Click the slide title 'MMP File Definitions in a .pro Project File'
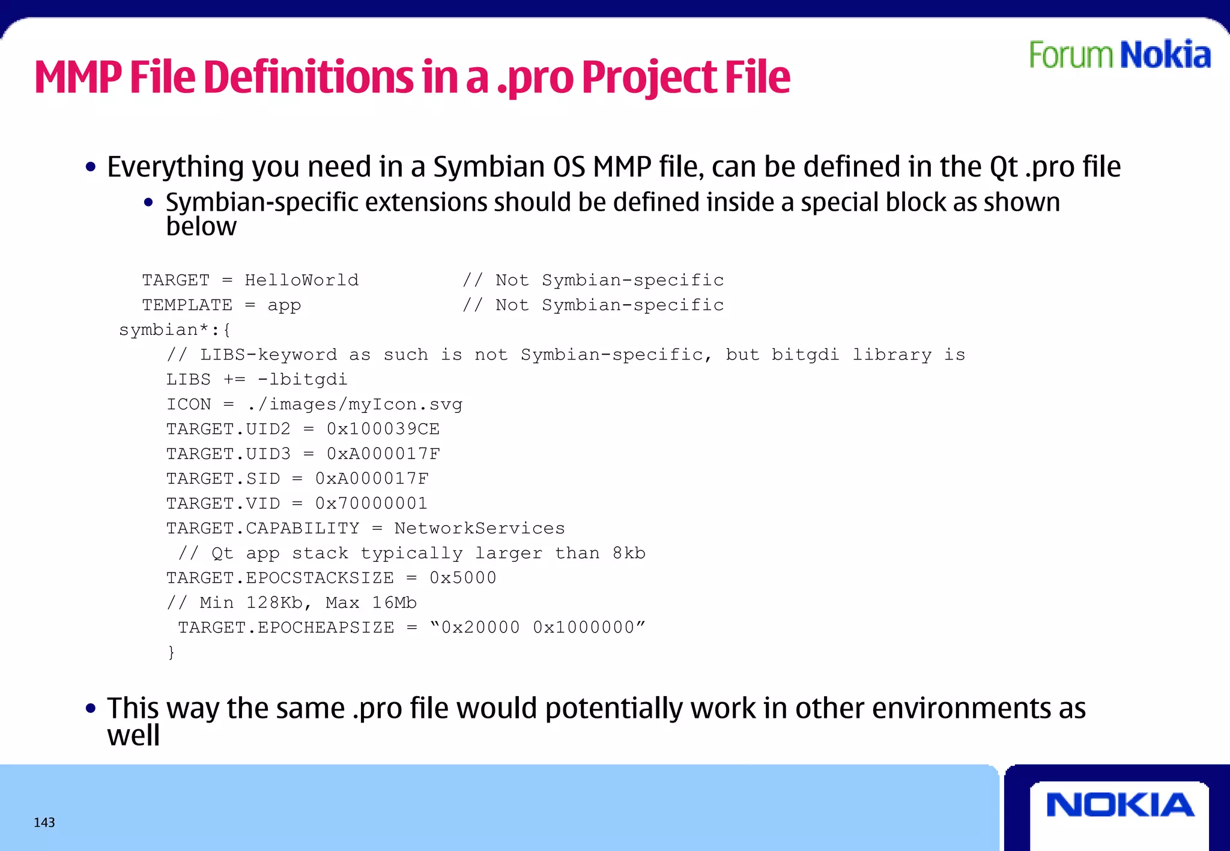Viewport: 1230px width, 851px height. [412, 77]
